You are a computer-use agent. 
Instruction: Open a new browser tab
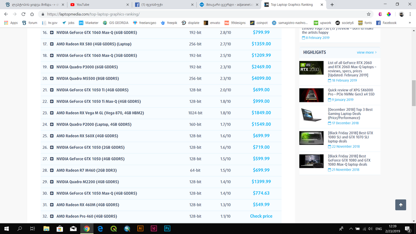pos(332,4)
